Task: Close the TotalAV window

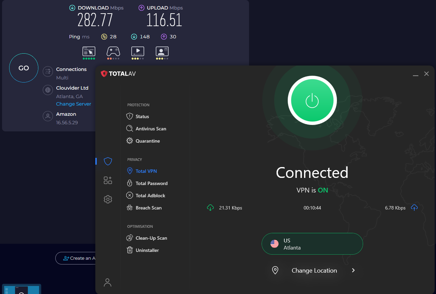Action: click(x=426, y=74)
